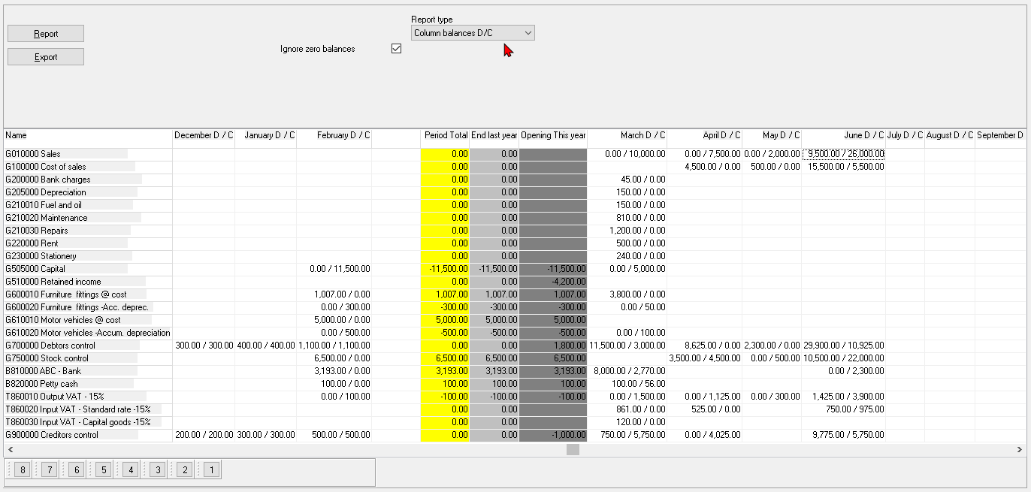1031x492 pixels.
Task: Click End last year cell 3,193.00
Action: pyautogui.click(x=494, y=371)
